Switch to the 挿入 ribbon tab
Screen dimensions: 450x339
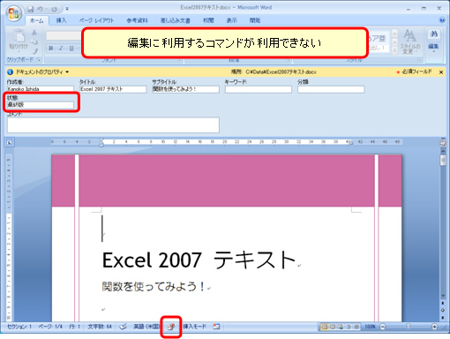click(x=61, y=20)
